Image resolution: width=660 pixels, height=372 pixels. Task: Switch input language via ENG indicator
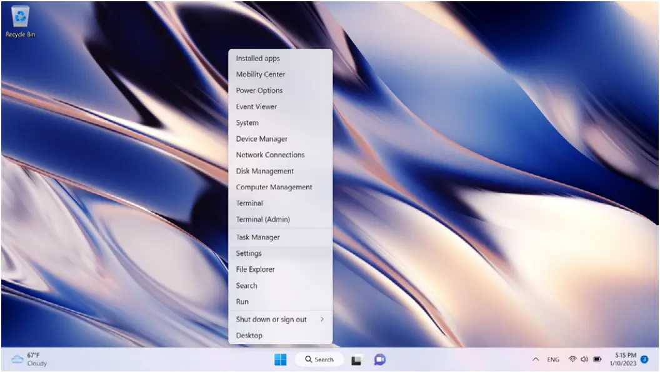[x=553, y=359]
